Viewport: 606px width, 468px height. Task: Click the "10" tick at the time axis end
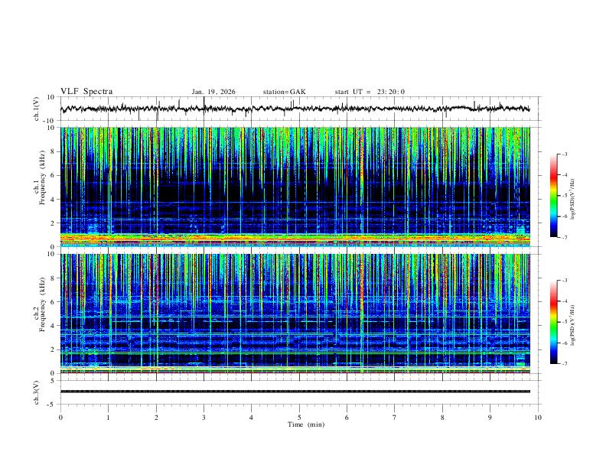click(x=538, y=418)
